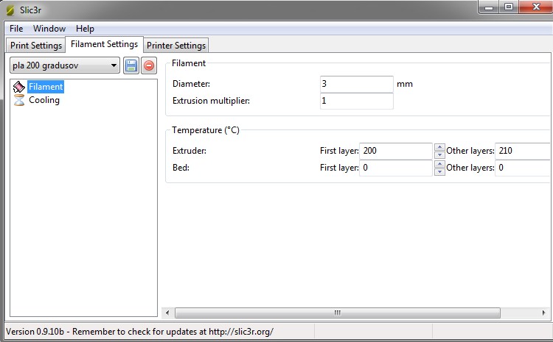553x342 pixels.
Task: Click the Filament spool icon in the tree
Action: point(19,87)
